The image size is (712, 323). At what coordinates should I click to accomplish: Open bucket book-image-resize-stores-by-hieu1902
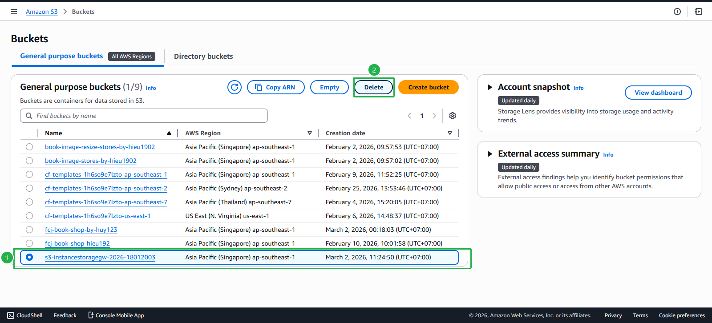point(100,147)
